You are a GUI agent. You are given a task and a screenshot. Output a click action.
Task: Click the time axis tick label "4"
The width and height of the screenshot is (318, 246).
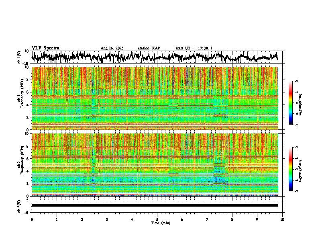click(132, 219)
